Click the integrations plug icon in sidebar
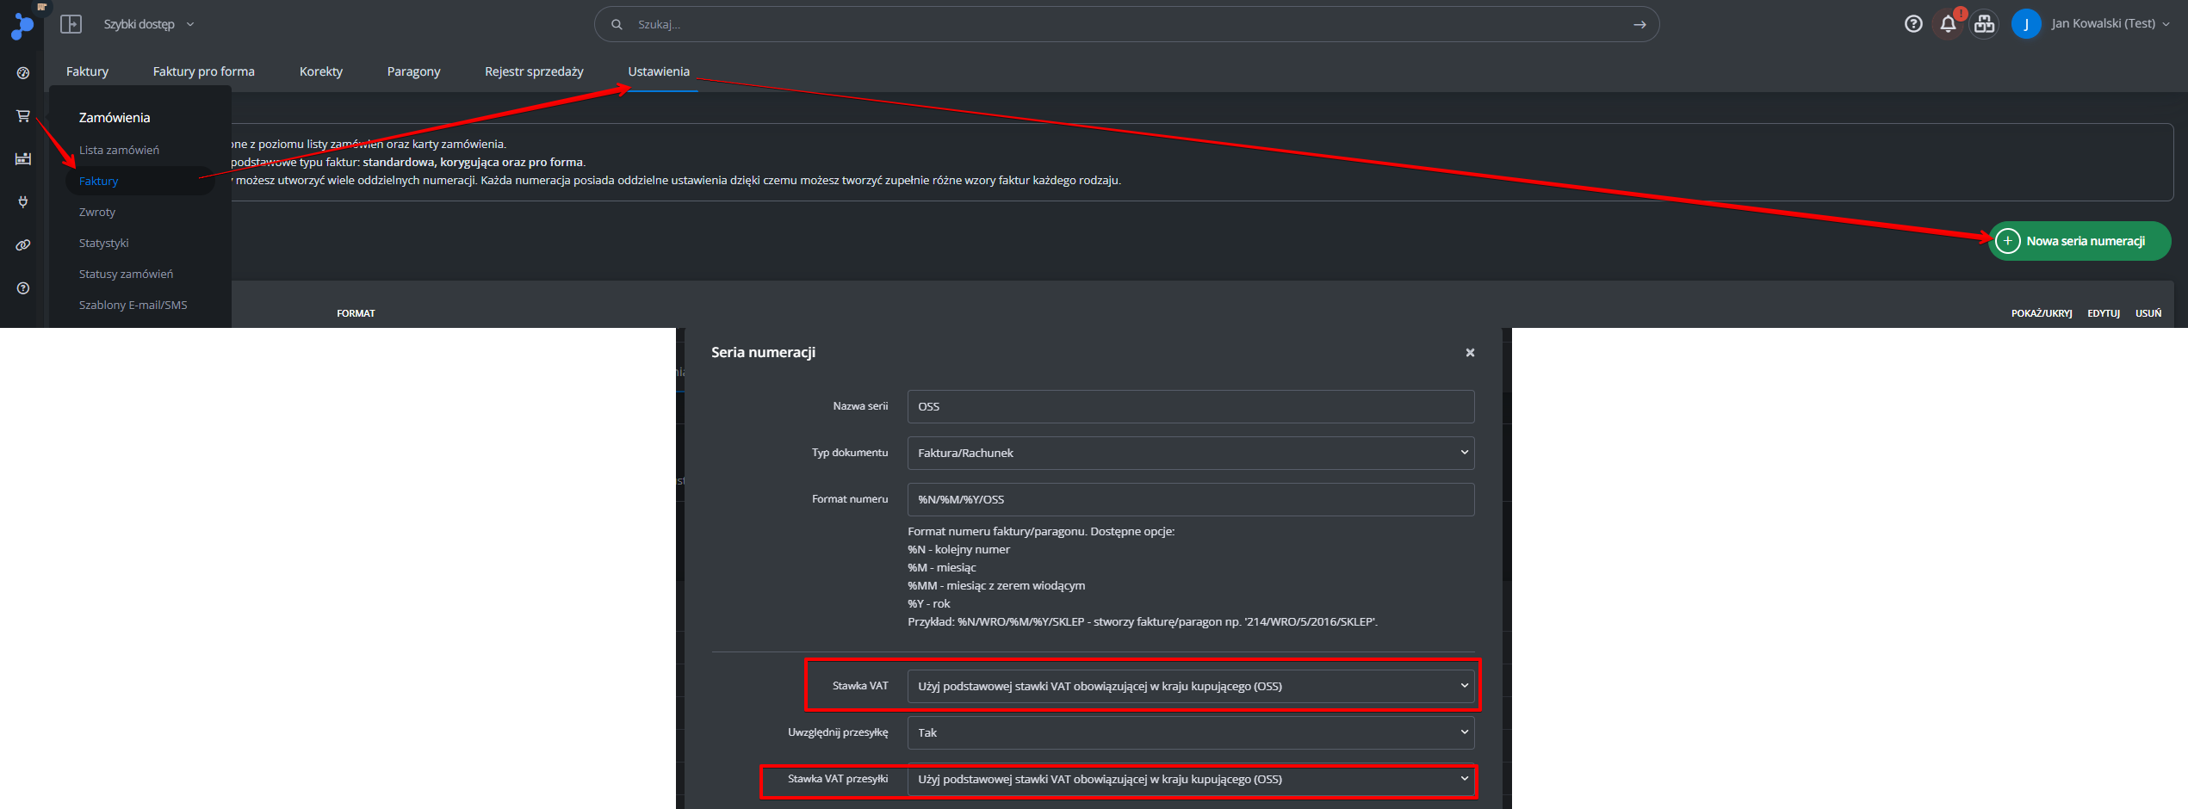Viewport: 2188px width, 809px height. [23, 201]
